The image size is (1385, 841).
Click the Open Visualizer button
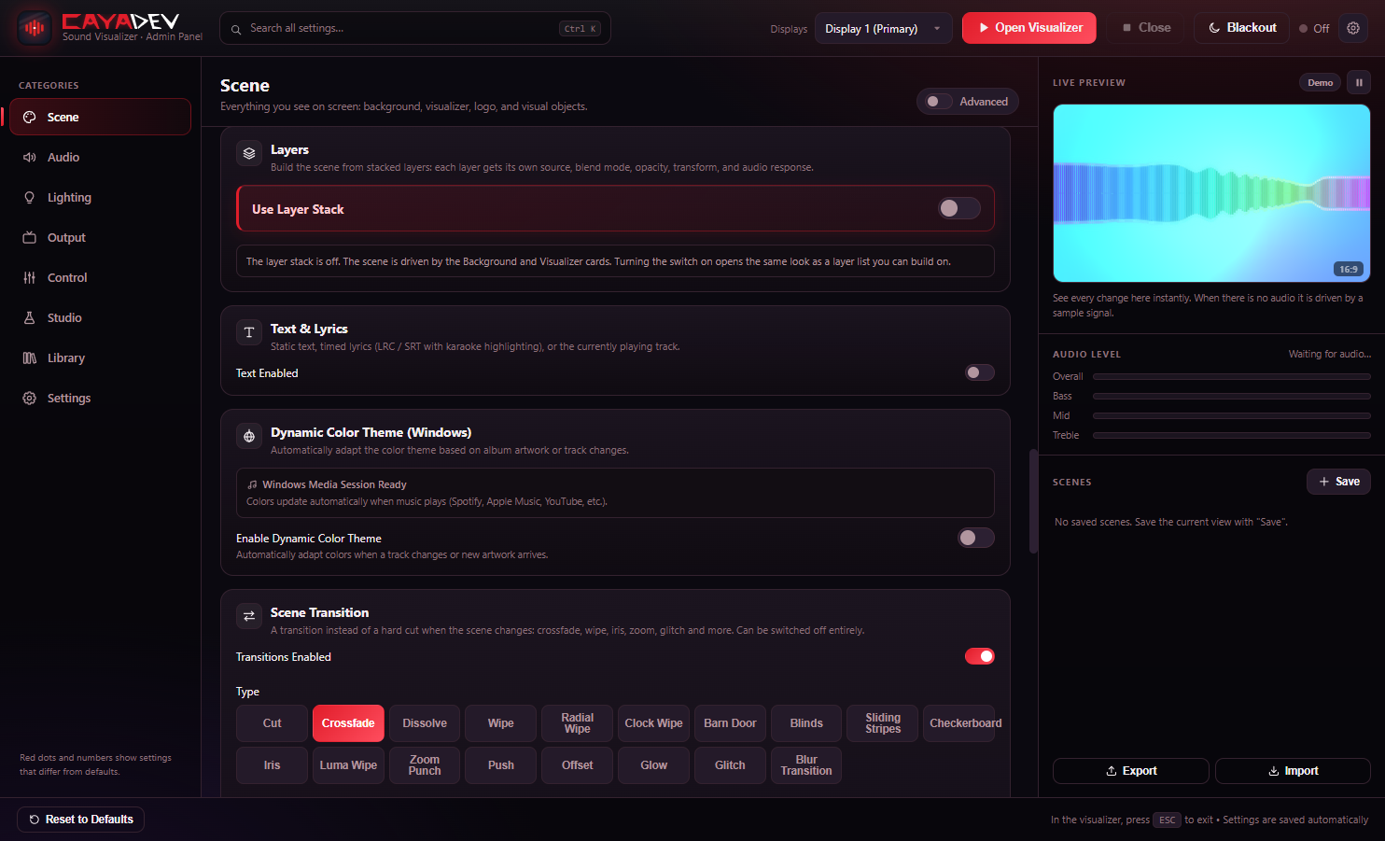[x=1029, y=28]
